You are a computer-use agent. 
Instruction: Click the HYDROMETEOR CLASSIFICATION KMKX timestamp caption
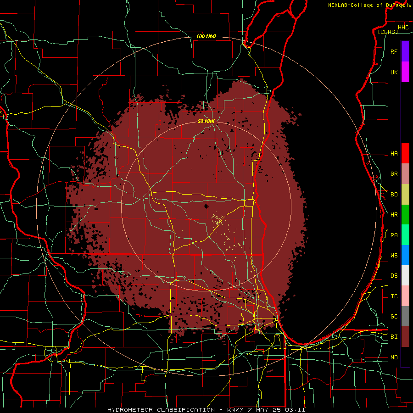pyautogui.click(x=206, y=410)
